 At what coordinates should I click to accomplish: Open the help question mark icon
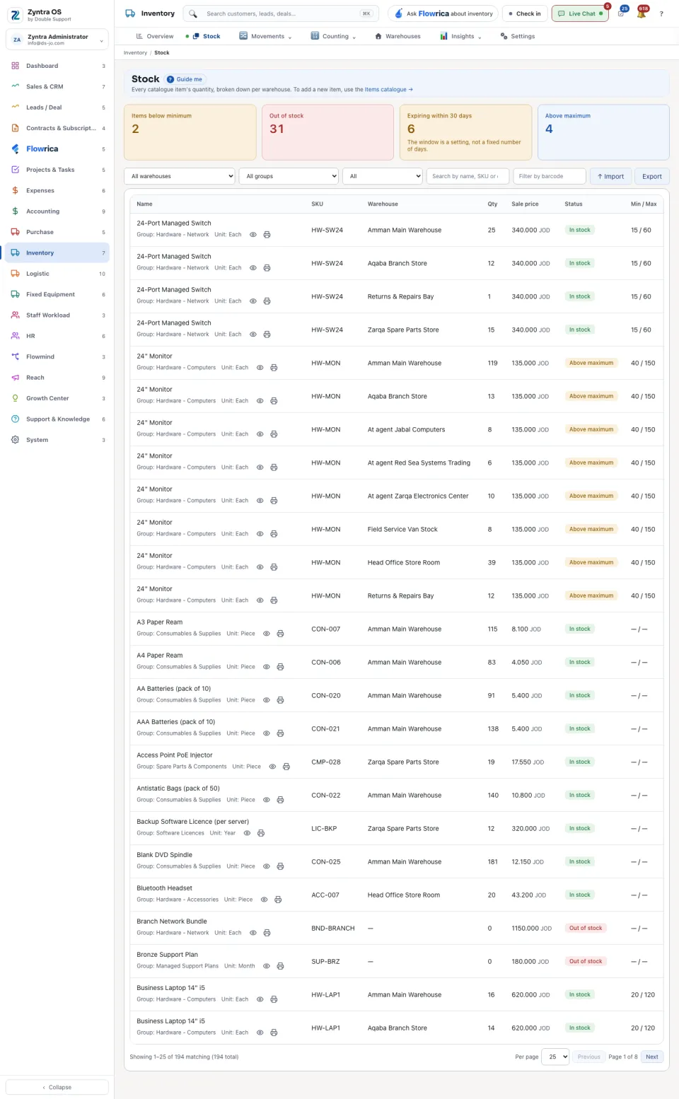(661, 13)
